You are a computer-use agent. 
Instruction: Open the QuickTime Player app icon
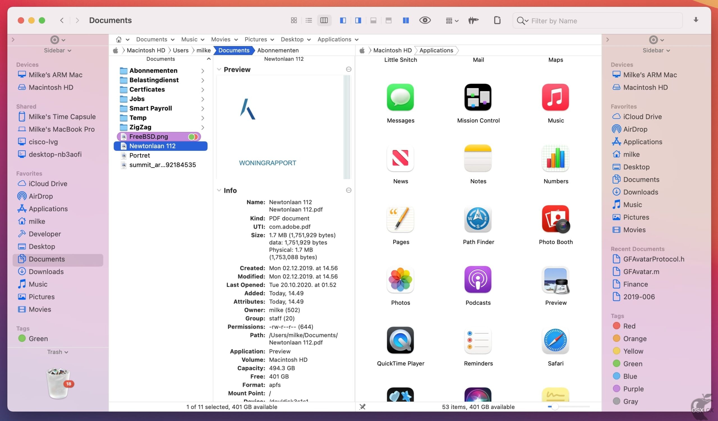pyautogui.click(x=400, y=340)
